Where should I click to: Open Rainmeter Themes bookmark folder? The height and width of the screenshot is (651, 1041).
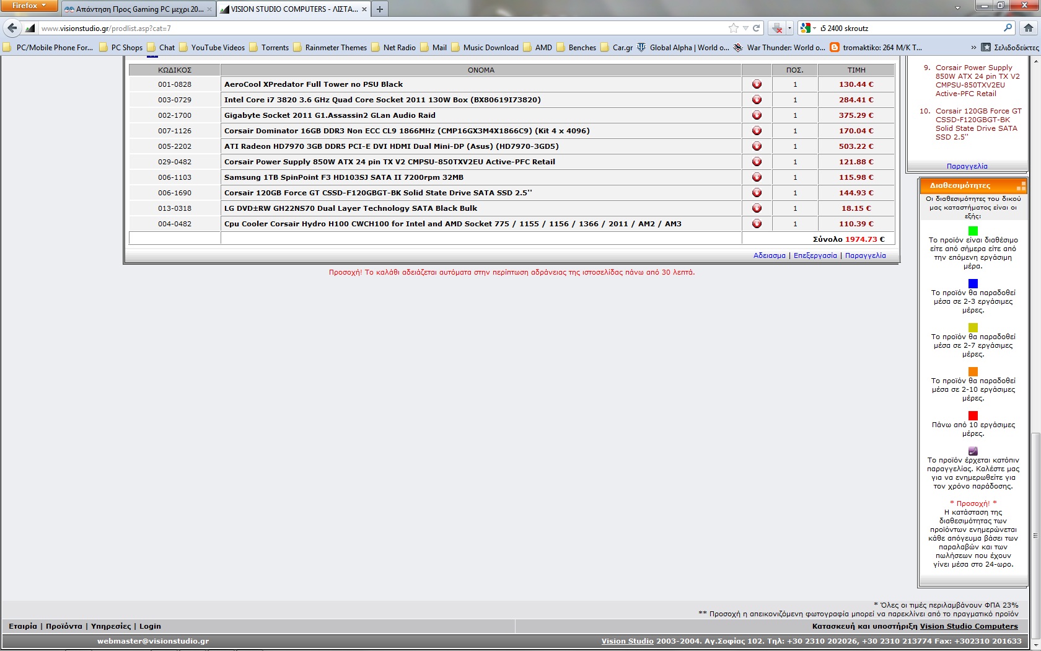click(x=330, y=47)
